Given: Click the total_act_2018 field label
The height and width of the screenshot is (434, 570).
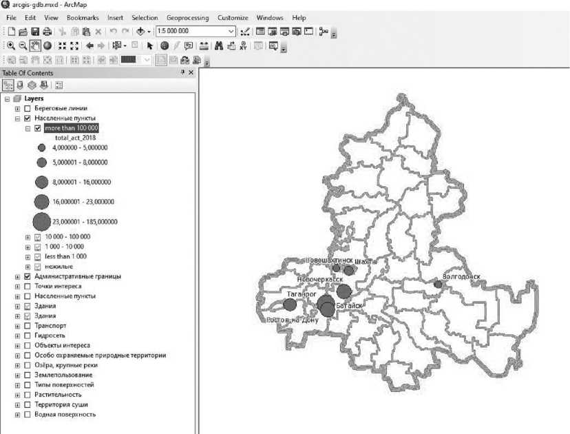Looking at the screenshot, I should 75,138.
